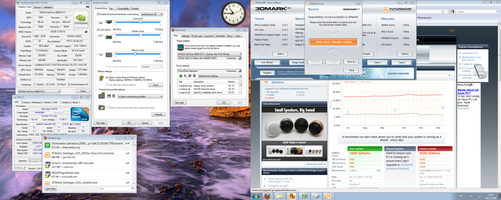Click the RivaTuner driver file list scrollbar
This screenshot has height=200, width=501.
pos(240,87)
